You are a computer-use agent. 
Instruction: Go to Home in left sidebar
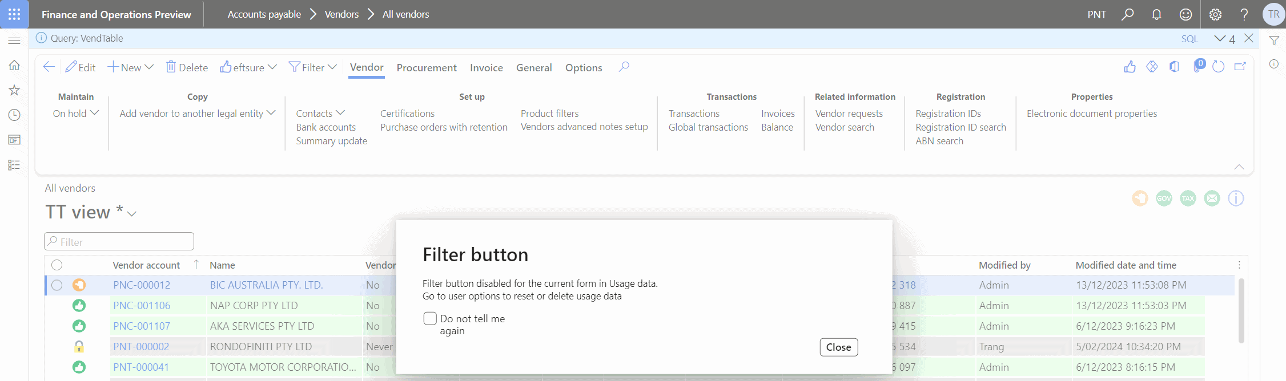14,65
